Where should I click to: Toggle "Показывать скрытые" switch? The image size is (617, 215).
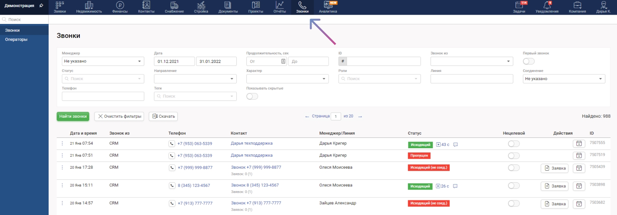[x=252, y=96]
